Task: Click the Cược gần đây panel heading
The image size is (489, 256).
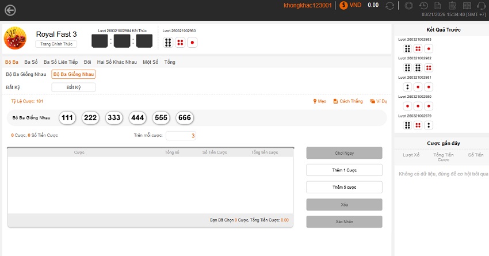Action: [x=444, y=143]
